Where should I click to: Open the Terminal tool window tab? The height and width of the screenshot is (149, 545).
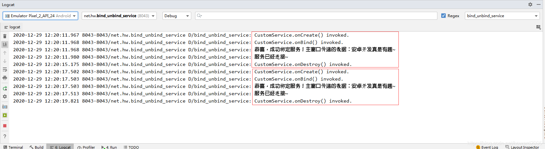13,147
